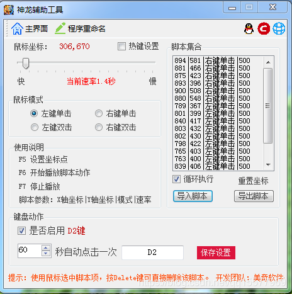The image size is (292, 294).
Task: Enable the 热键设置 checkbox
Action: 121,47
